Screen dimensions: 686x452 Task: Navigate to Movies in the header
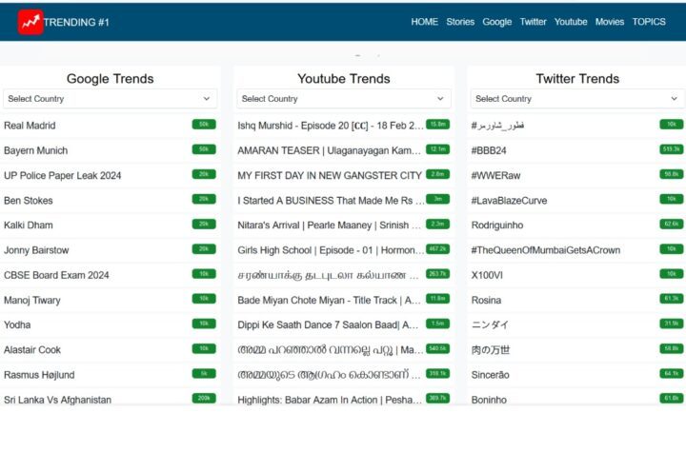[610, 22]
